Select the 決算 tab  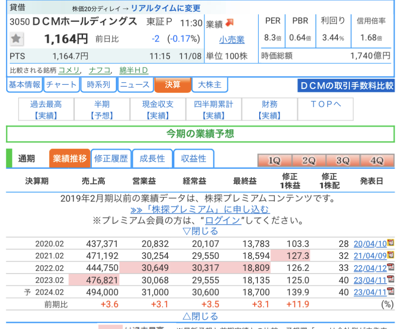173,84
